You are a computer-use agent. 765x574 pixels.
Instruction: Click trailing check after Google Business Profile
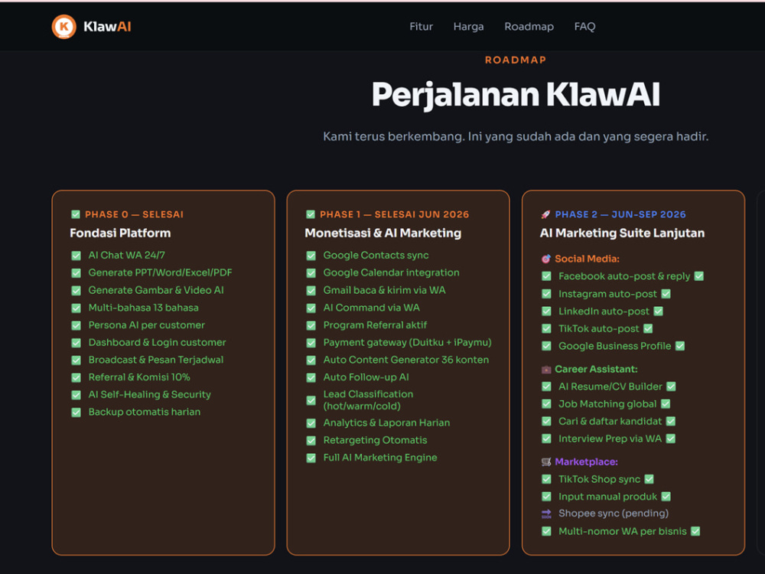pyautogui.click(x=680, y=346)
